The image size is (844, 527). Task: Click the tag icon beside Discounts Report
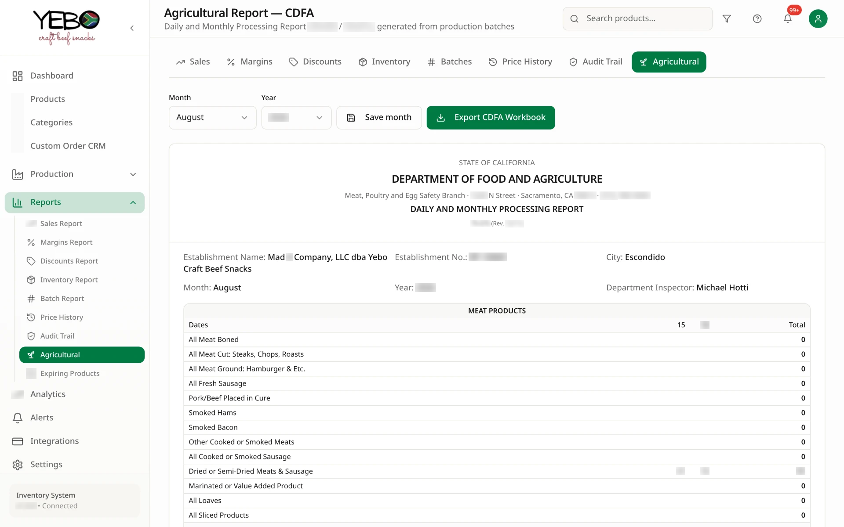tap(31, 261)
